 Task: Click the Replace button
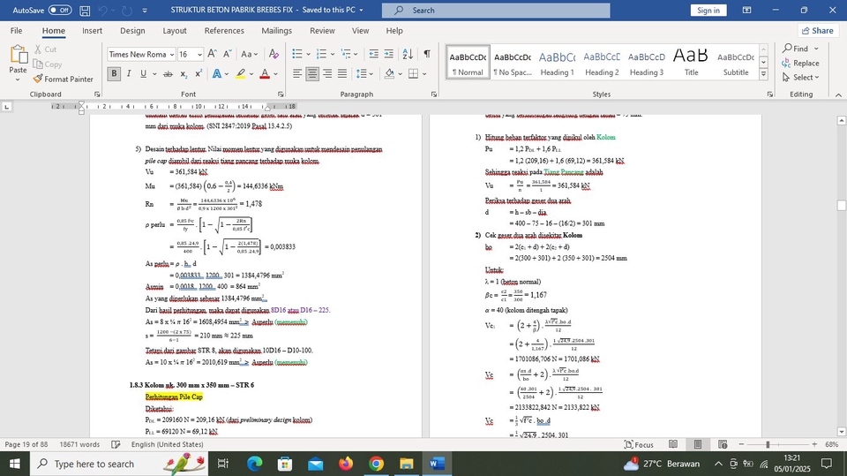tap(800, 63)
